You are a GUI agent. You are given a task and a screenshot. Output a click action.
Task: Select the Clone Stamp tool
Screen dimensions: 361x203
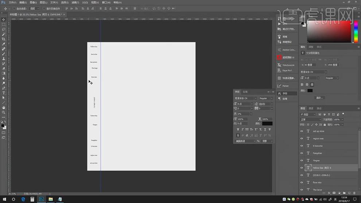point(3,59)
